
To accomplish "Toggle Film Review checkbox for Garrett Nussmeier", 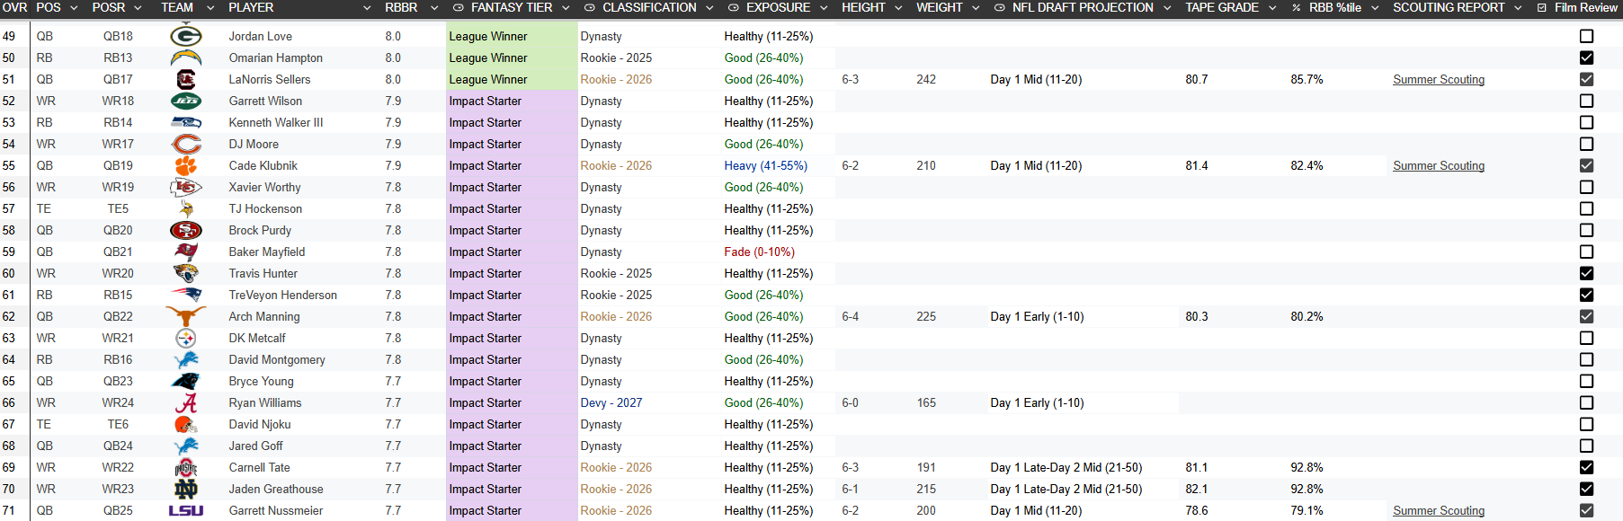I will 1586,510.
